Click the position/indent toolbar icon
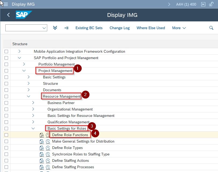The width and height of the screenshot is (218, 172). point(66,28)
